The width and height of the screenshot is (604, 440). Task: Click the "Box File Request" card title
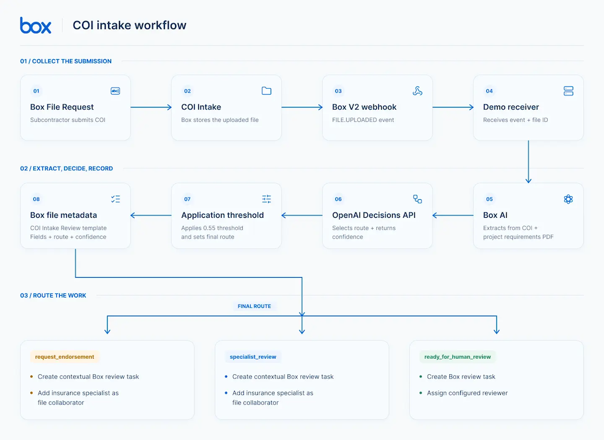[x=62, y=107]
